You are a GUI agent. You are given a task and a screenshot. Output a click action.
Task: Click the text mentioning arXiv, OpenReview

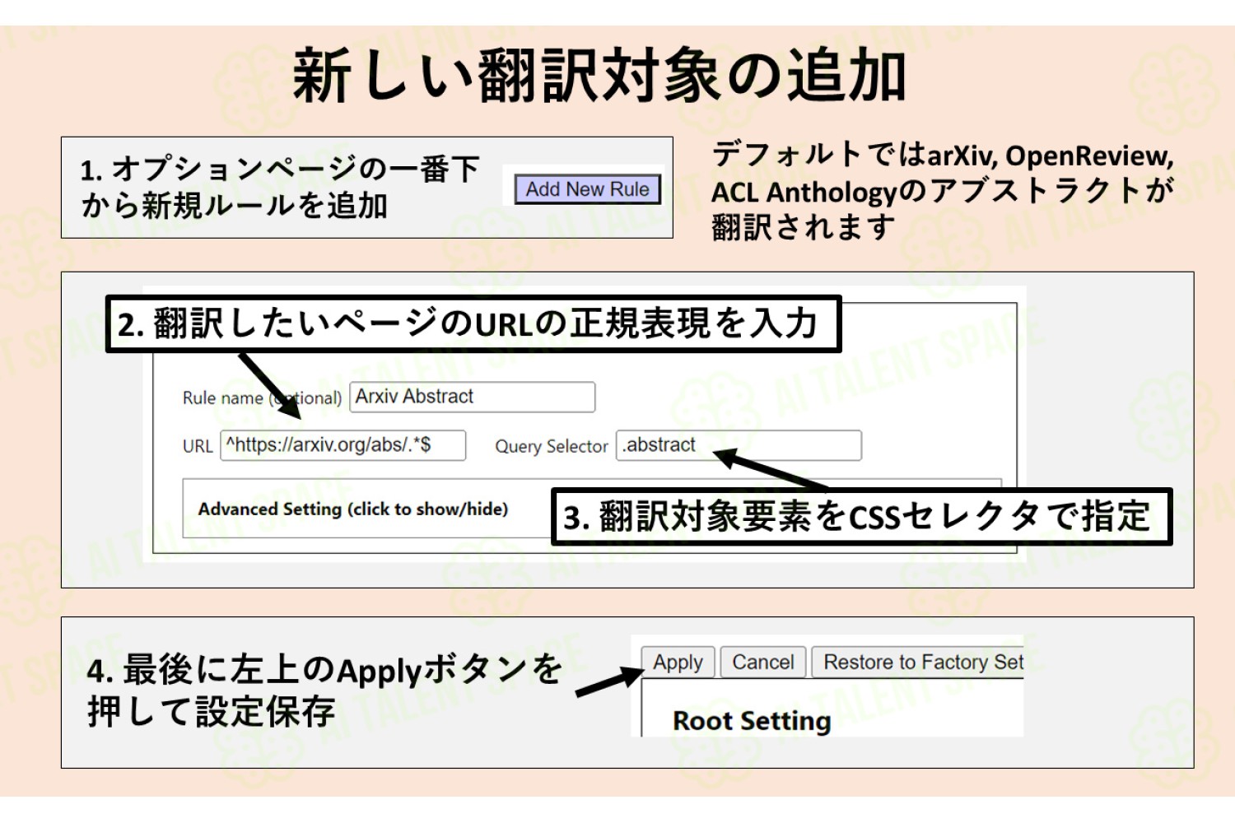tap(942, 192)
